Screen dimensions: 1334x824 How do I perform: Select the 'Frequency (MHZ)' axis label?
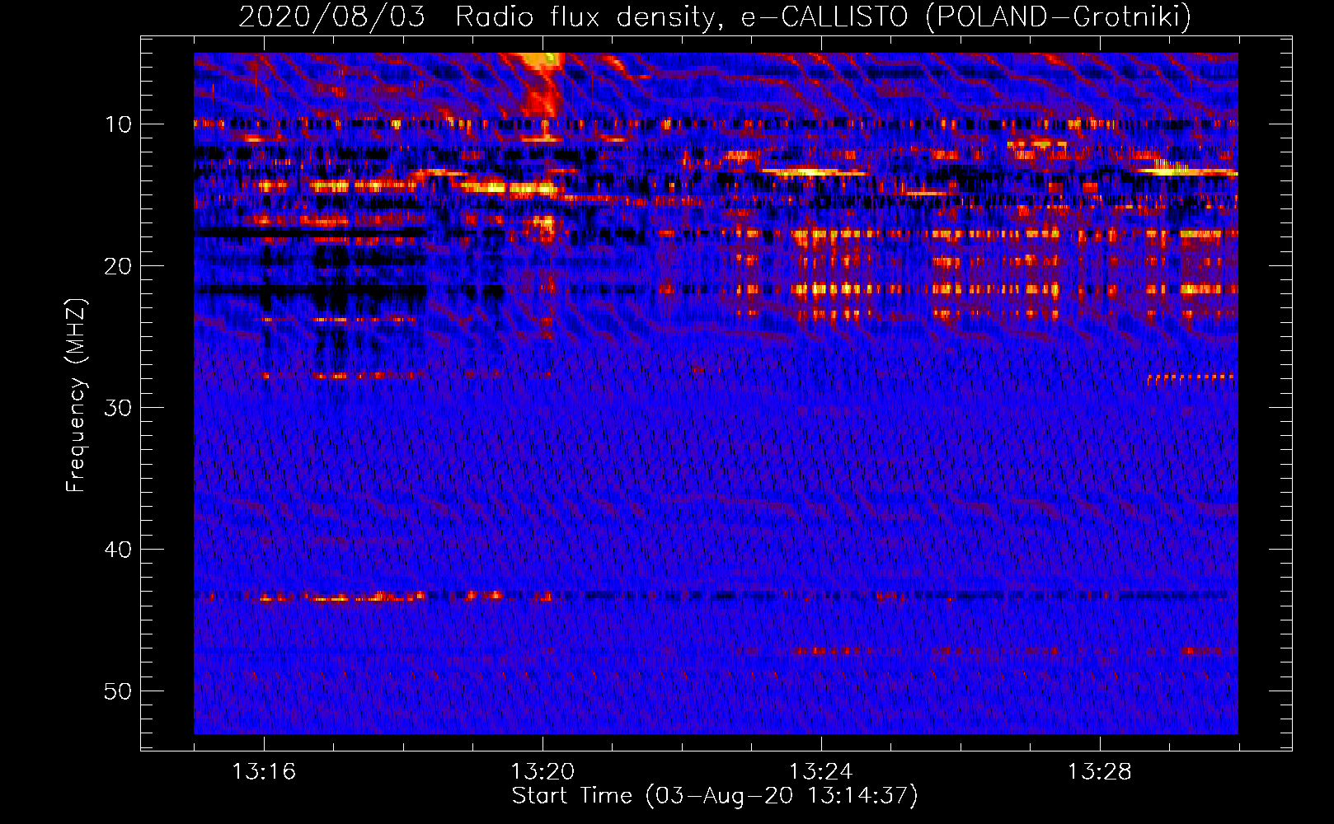75,395
